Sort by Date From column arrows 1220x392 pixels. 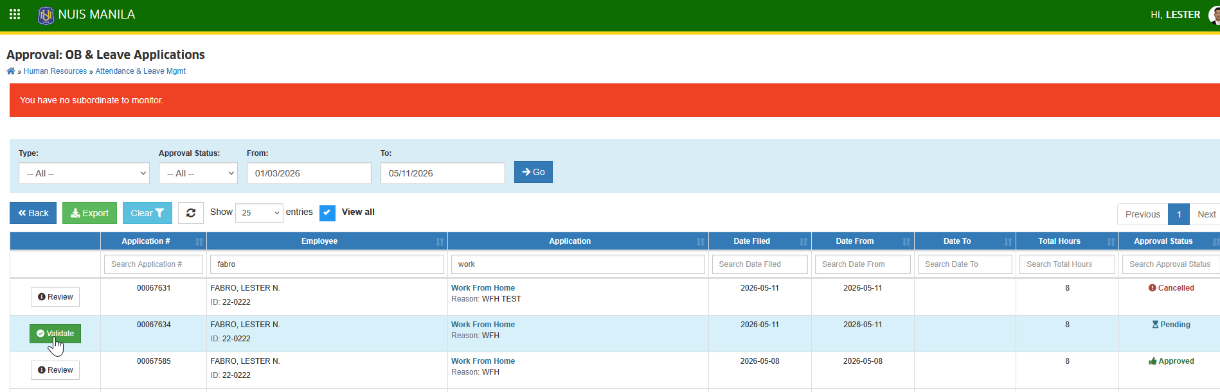click(906, 241)
